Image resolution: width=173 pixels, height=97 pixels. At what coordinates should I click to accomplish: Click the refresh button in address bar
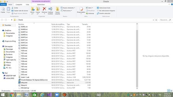click(x=156, y=20)
